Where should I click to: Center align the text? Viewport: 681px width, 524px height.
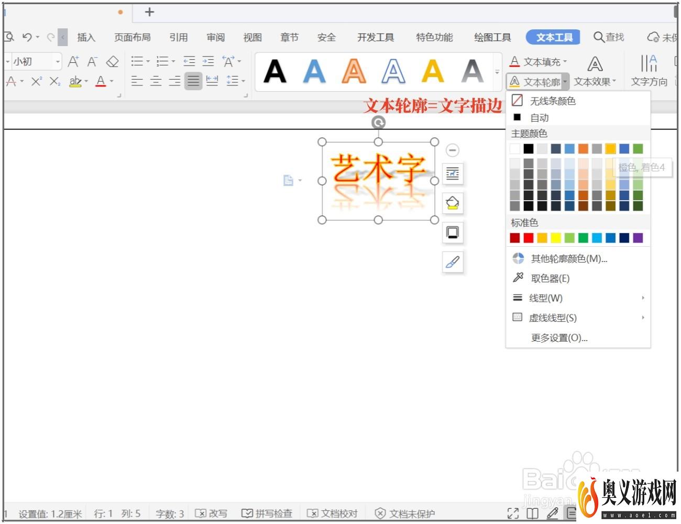[x=156, y=81]
